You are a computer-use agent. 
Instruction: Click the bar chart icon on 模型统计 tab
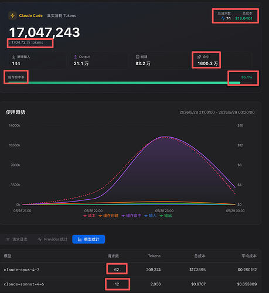[80, 239]
